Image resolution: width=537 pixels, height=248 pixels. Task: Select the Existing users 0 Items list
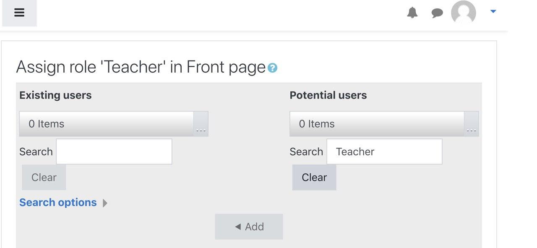[107, 124]
